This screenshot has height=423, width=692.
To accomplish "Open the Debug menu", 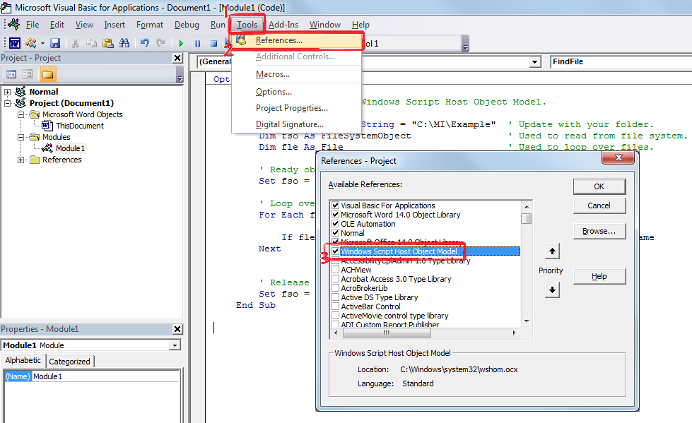I will pyautogui.click(x=187, y=25).
